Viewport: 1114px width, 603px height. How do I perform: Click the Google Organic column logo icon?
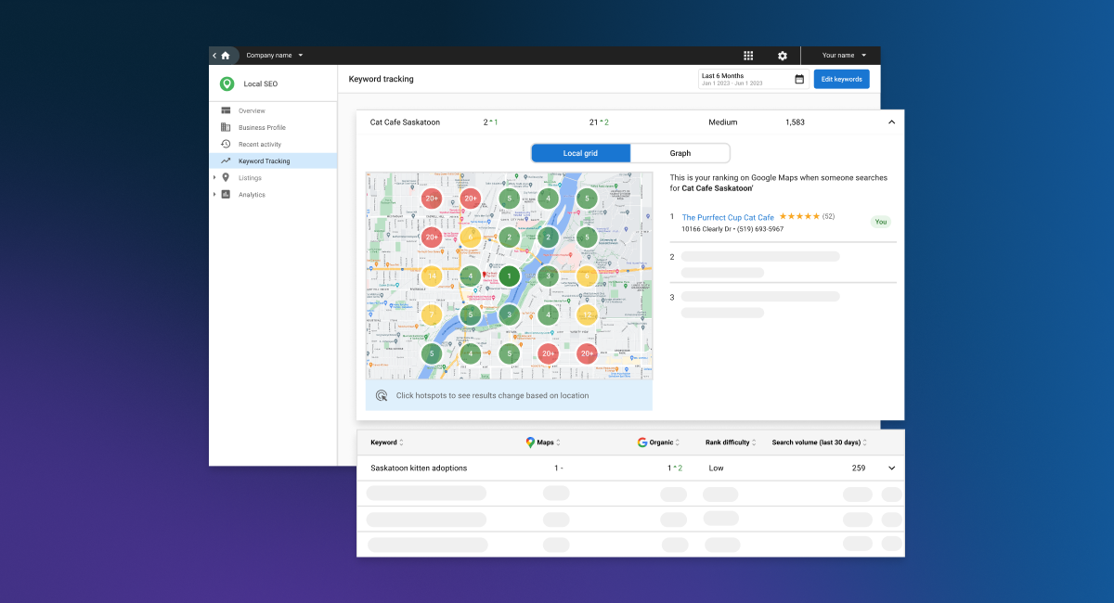click(642, 443)
